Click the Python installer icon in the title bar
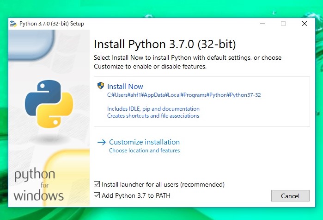323x220 pixels. tap(13, 24)
